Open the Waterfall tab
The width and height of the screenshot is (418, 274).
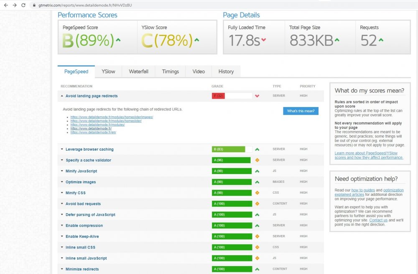click(138, 72)
